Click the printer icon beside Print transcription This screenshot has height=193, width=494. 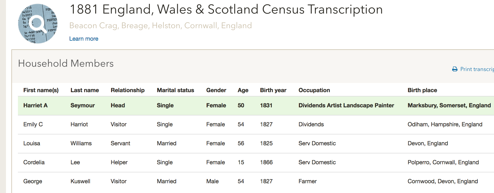pos(455,69)
